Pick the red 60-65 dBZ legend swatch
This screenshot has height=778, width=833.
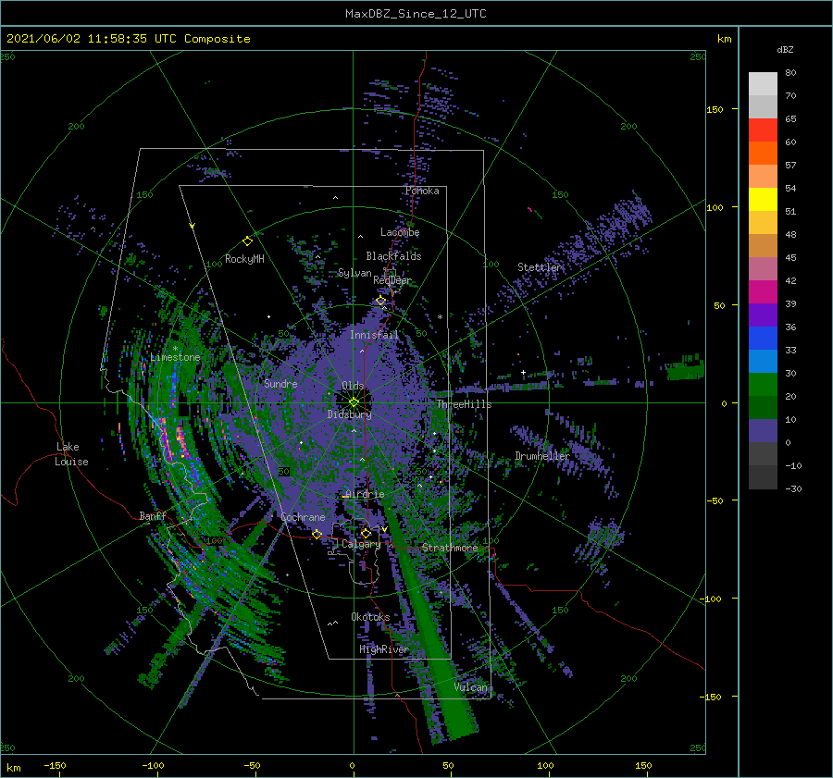763,130
